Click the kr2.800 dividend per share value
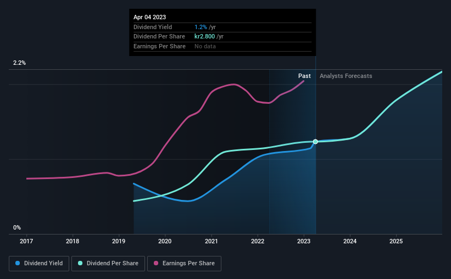 (x=204, y=37)
